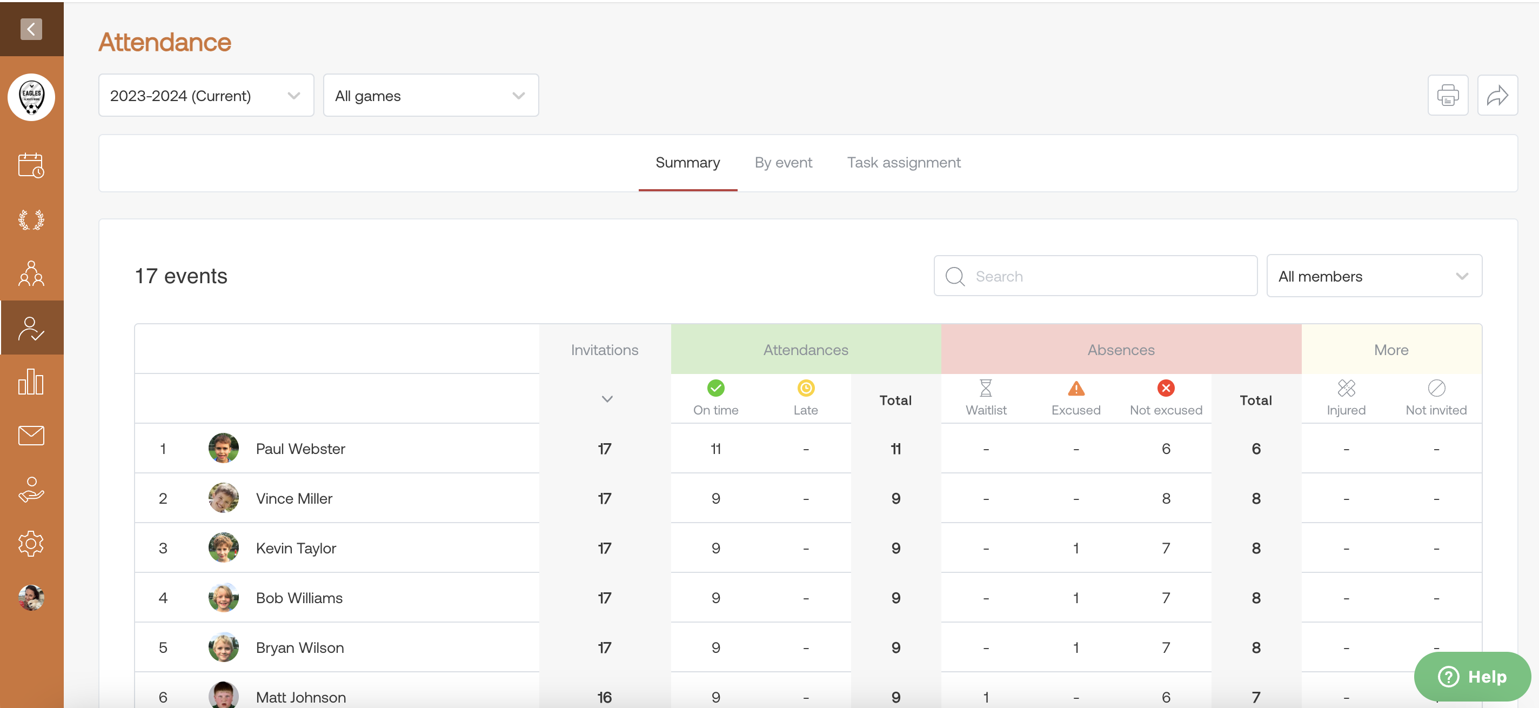Open the calendar schedule icon in sidebar
The width and height of the screenshot is (1539, 708).
(31, 165)
